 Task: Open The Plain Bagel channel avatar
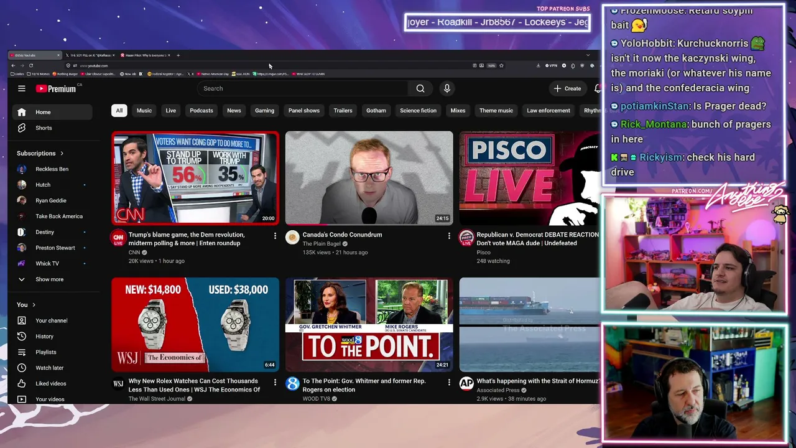(x=292, y=238)
